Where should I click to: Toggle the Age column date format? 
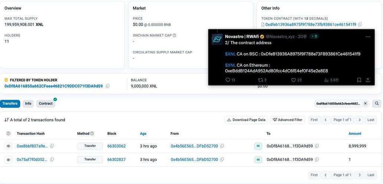(143, 133)
